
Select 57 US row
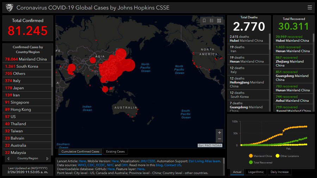27,117
